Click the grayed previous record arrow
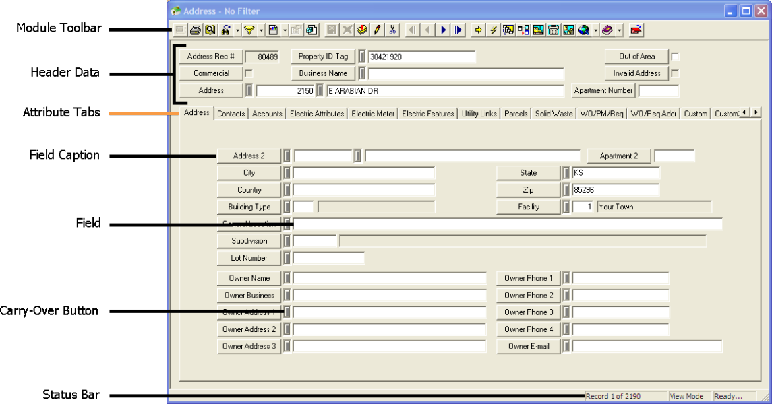Image resolution: width=772 pixels, height=404 pixels. pos(428,30)
